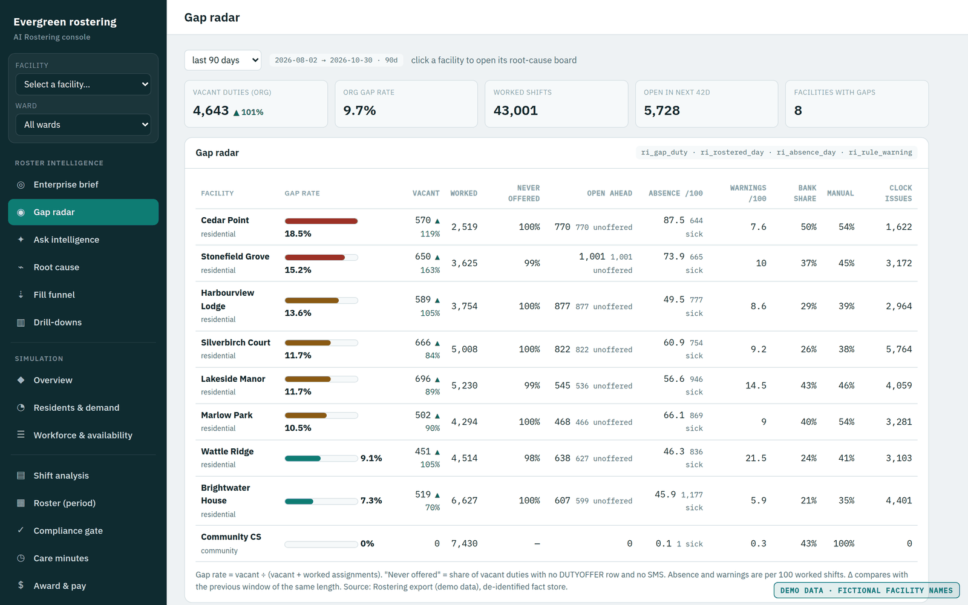This screenshot has width=968, height=605.
Task: Open Stonefield Grove facility row
Action: pyautogui.click(x=557, y=263)
